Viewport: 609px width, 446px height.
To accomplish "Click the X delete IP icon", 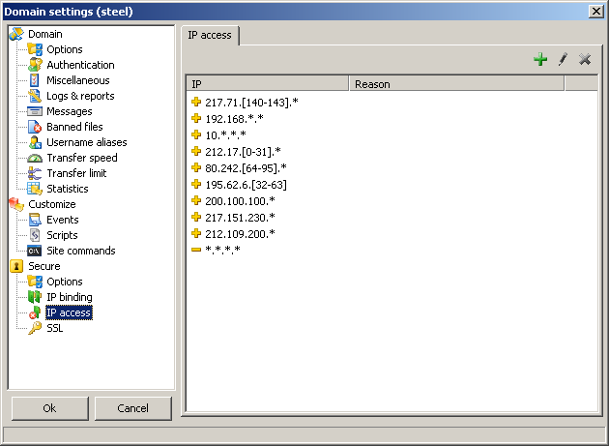I will [x=584, y=60].
